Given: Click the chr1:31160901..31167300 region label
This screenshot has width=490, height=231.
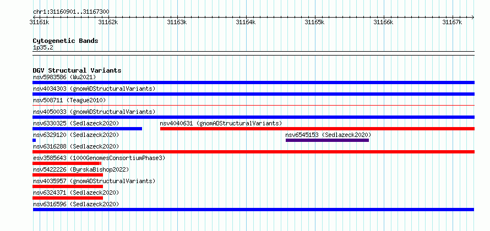Looking at the screenshot, I should tap(71, 12).
